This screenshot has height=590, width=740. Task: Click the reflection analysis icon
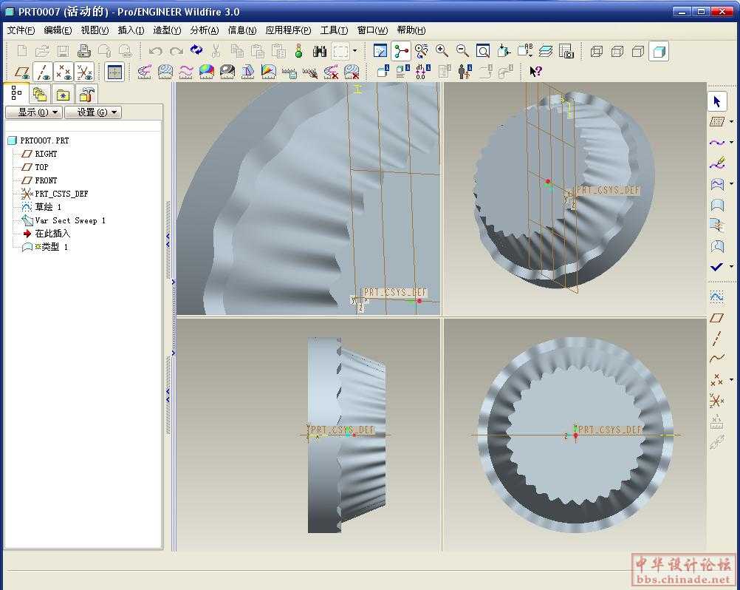point(227,72)
